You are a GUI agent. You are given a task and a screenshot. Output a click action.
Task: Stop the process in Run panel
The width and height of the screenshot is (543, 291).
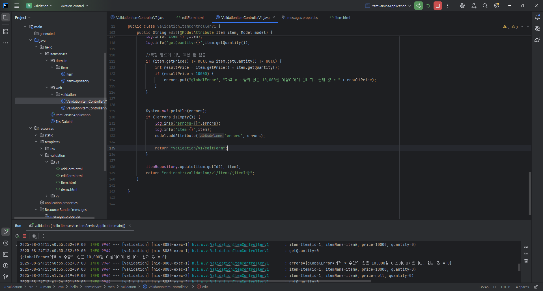(25, 236)
